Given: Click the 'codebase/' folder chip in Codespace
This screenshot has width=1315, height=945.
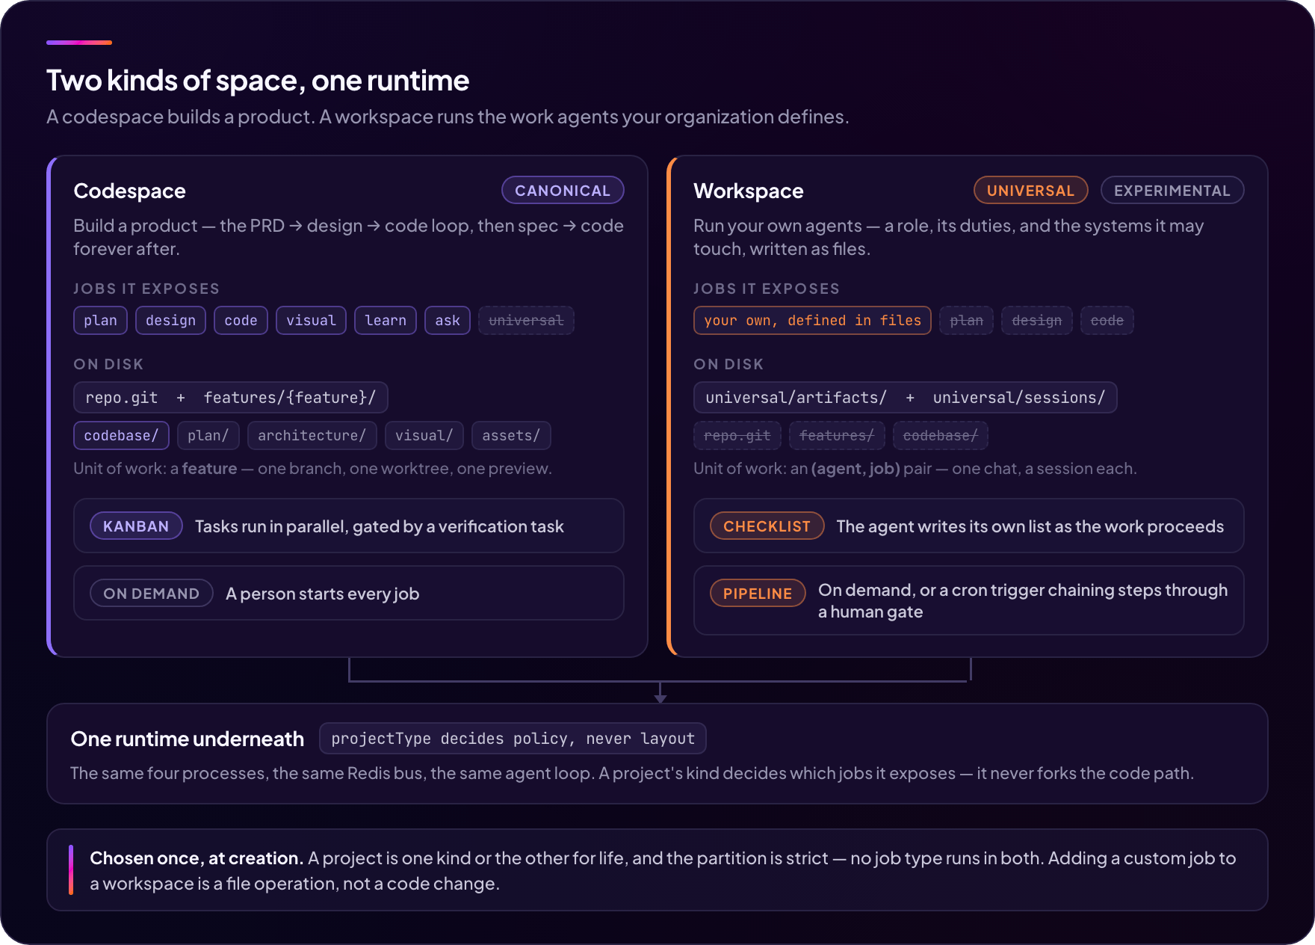Looking at the screenshot, I should (x=121, y=435).
